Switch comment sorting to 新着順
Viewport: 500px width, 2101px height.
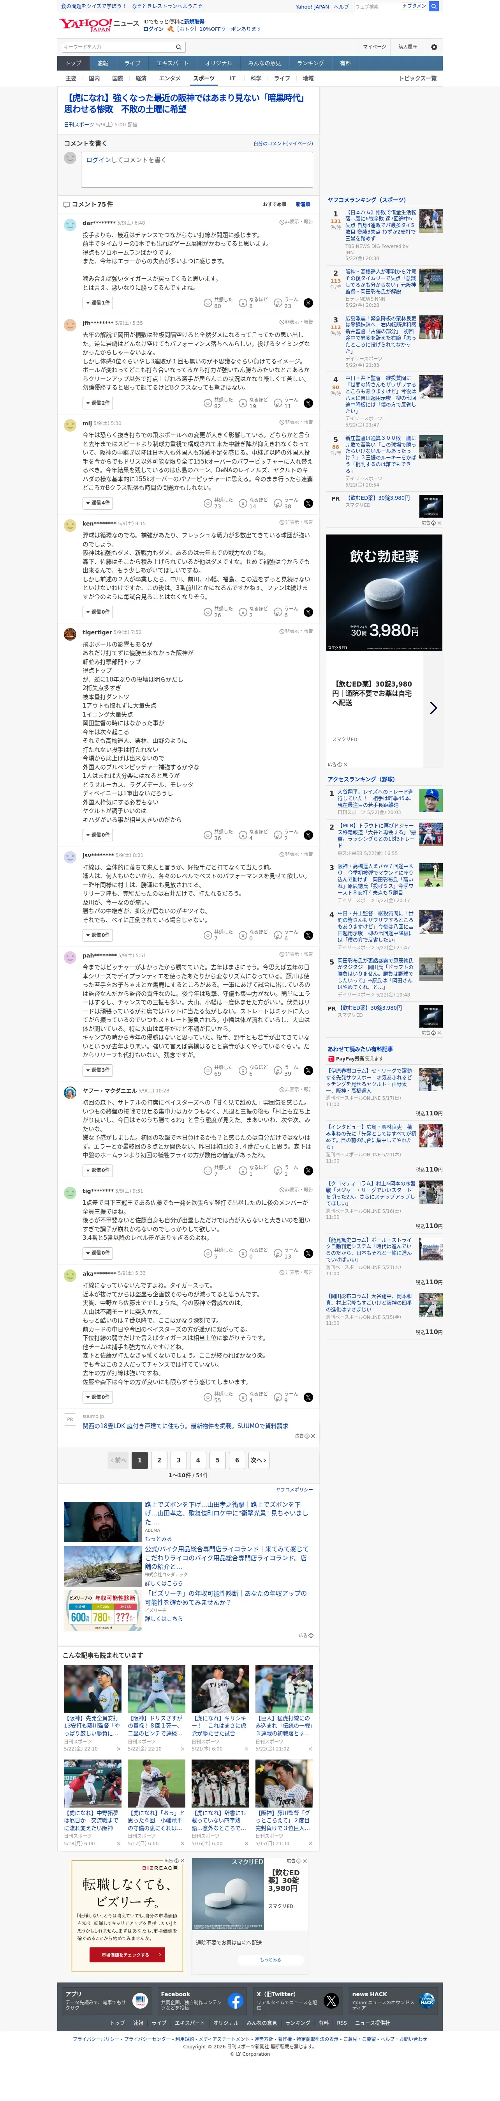point(303,204)
